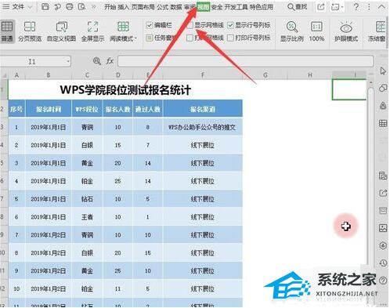Collapse the ribbon with the caret

(381, 7)
